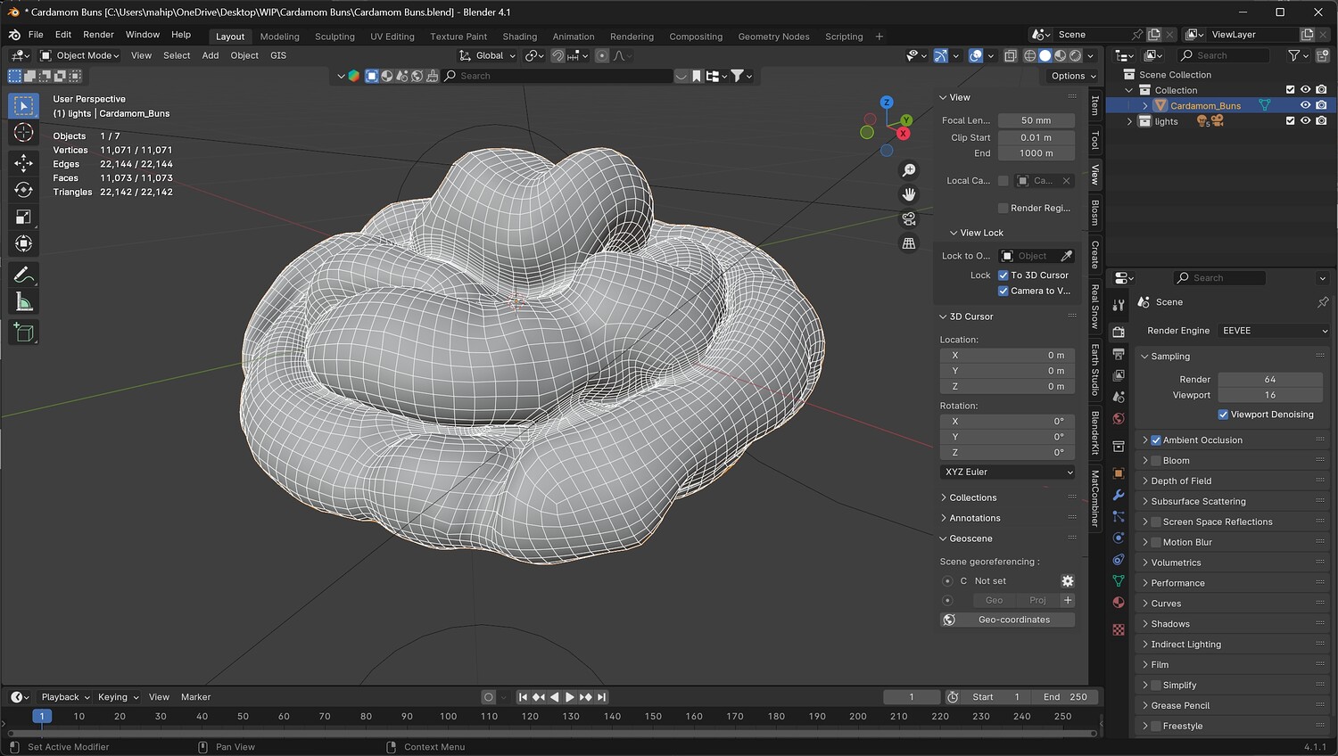This screenshot has height=756, width=1338.
Task: Open the Object Mode dropdown
Action: (x=80, y=55)
